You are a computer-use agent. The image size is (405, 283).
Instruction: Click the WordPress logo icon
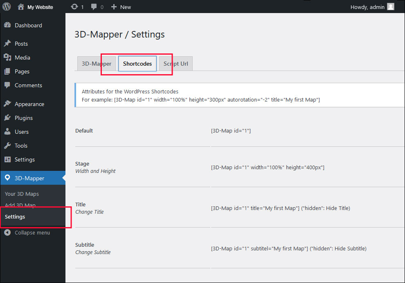(7, 7)
